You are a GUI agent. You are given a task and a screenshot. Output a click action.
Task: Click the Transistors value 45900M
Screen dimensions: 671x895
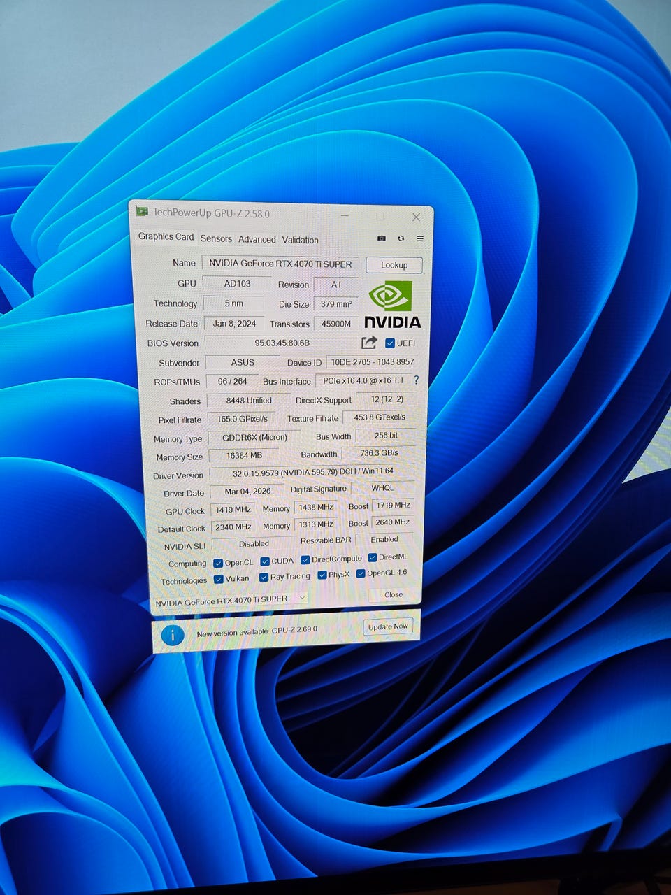(336, 324)
